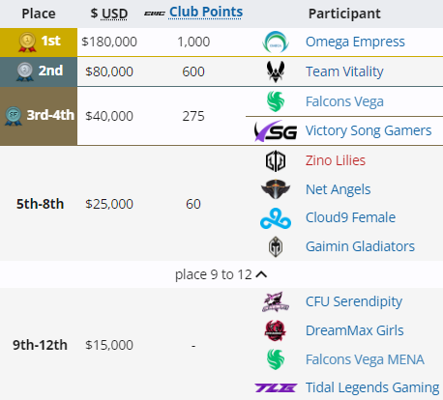Click the Team Vitality bee logo
Viewport: 443px width, 400px height.
(x=276, y=71)
